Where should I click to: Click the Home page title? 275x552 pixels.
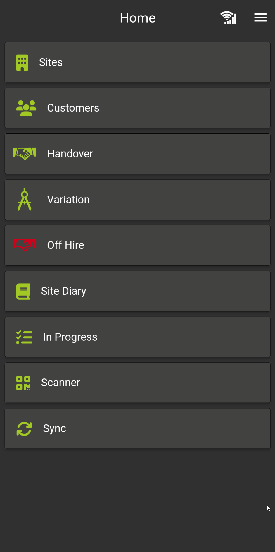[138, 18]
